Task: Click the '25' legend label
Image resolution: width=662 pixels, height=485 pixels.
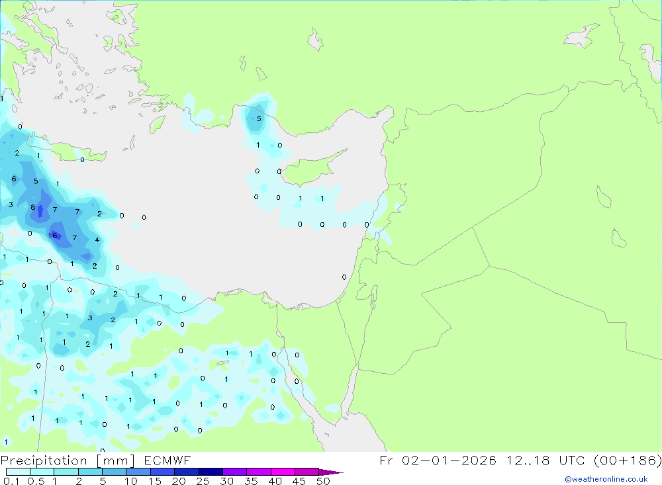Action: pyautogui.click(x=203, y=481)
